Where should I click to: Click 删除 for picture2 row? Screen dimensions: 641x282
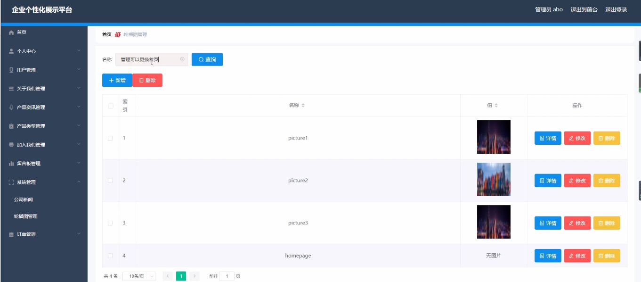pos(607,181)
